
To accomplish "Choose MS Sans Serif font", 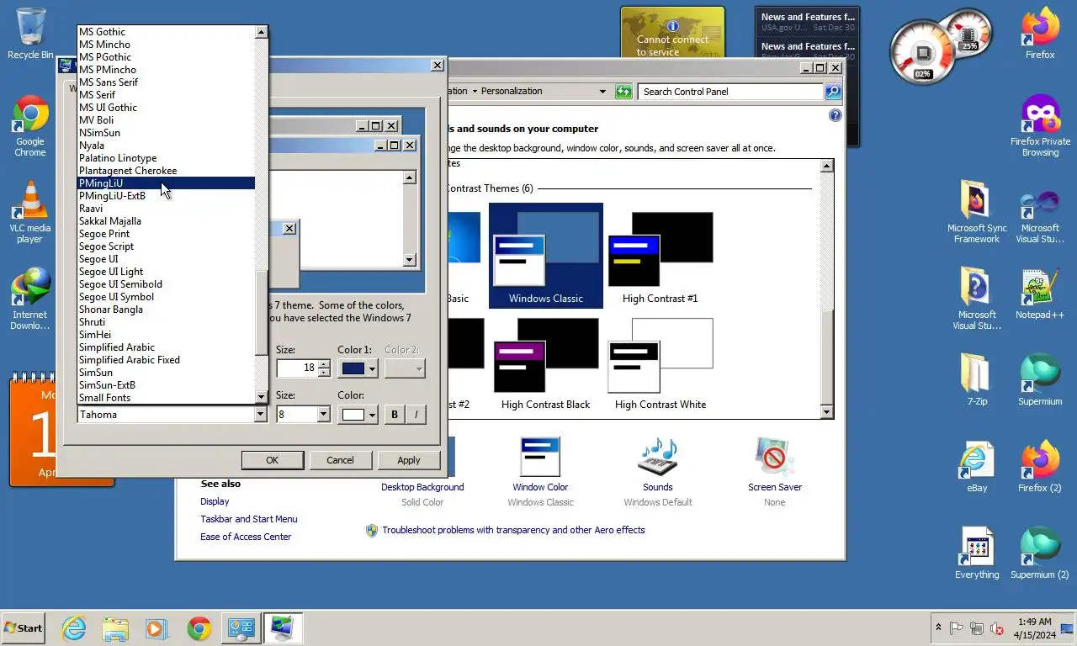I will tap(166, 82).
